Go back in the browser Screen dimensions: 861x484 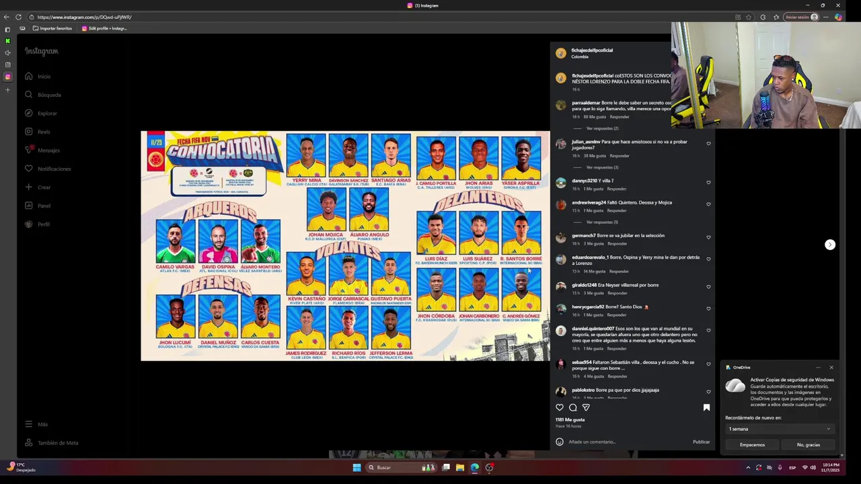[x=7, y=17]
